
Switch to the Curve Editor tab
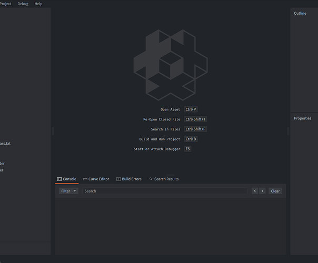click(96, 179)
